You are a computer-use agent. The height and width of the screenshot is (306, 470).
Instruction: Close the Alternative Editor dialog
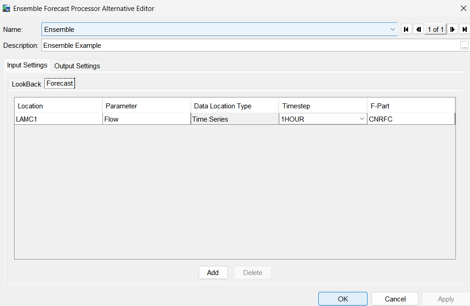464,8
